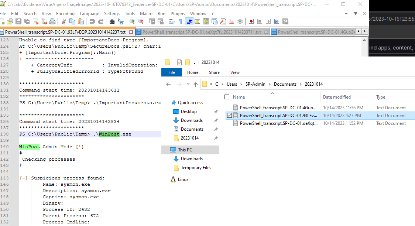415x226 pixels.
Task: Open the Run menu in Notepad++
Action: 161,14
